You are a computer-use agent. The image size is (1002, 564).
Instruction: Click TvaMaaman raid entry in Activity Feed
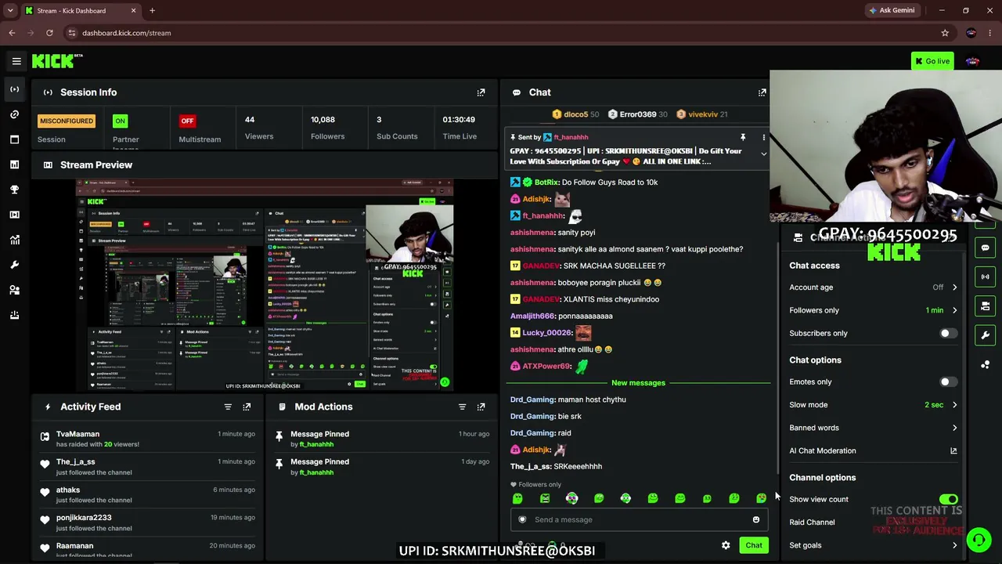coord(147,439)
